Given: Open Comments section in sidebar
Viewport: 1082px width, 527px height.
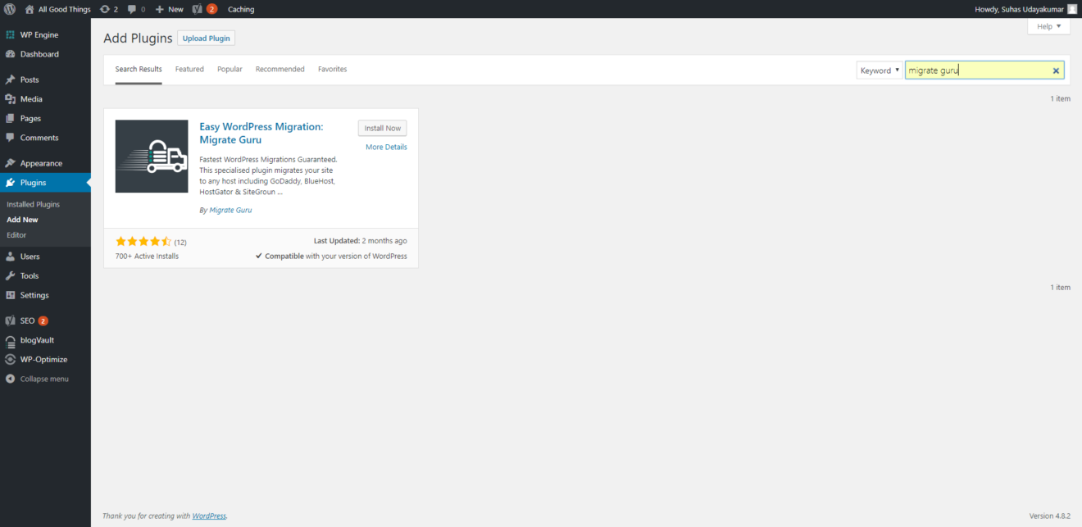Looking at the screenshot, I should click(x=45, y=138).
